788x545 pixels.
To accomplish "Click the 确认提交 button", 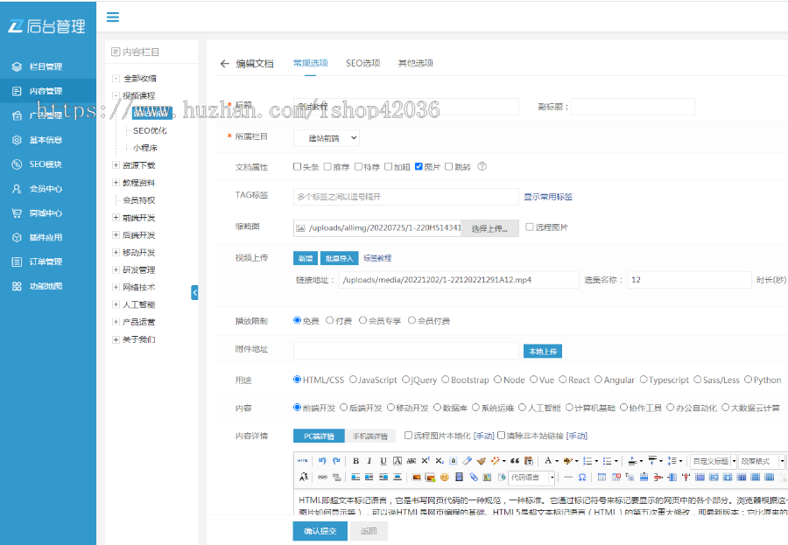I will tap(320, 531).
